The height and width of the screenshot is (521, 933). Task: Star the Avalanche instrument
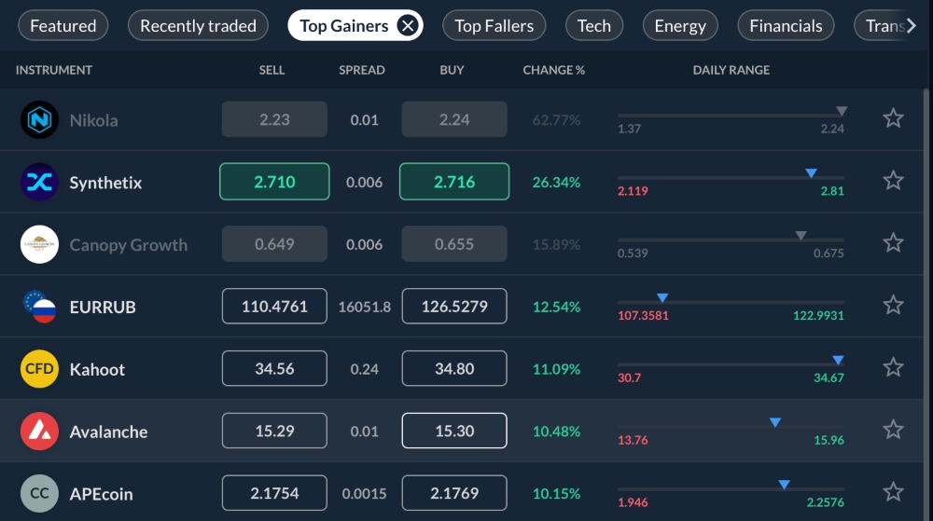tap(893, 430)
